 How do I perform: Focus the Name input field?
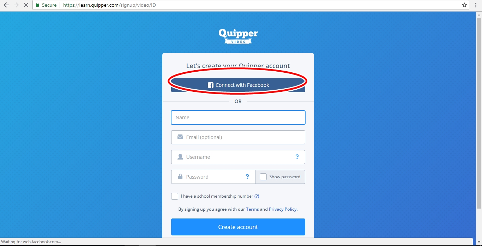[x=238, y=118]
